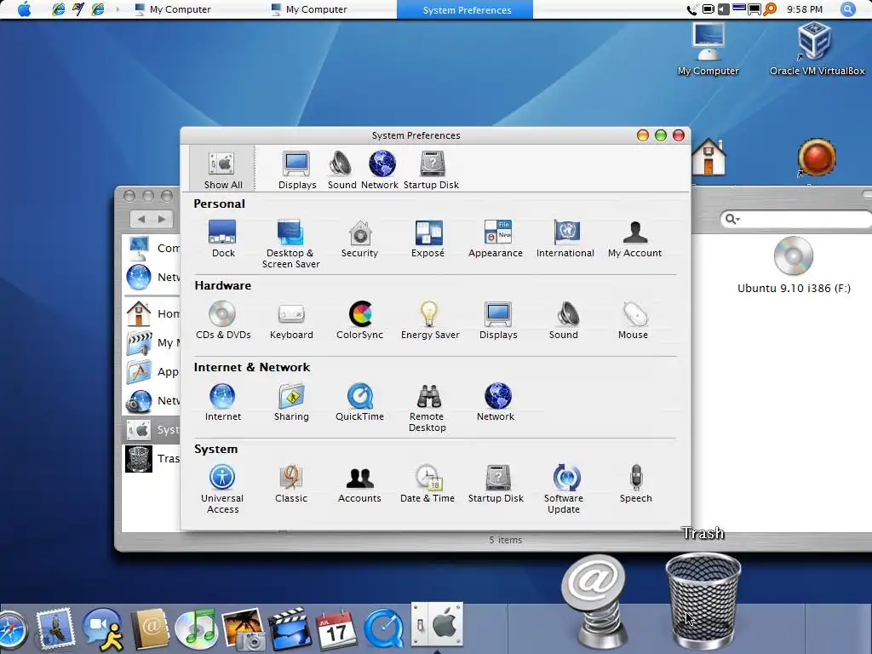Click the clock showing 9:58 PM
872x654 pixels.
point(805,9)
